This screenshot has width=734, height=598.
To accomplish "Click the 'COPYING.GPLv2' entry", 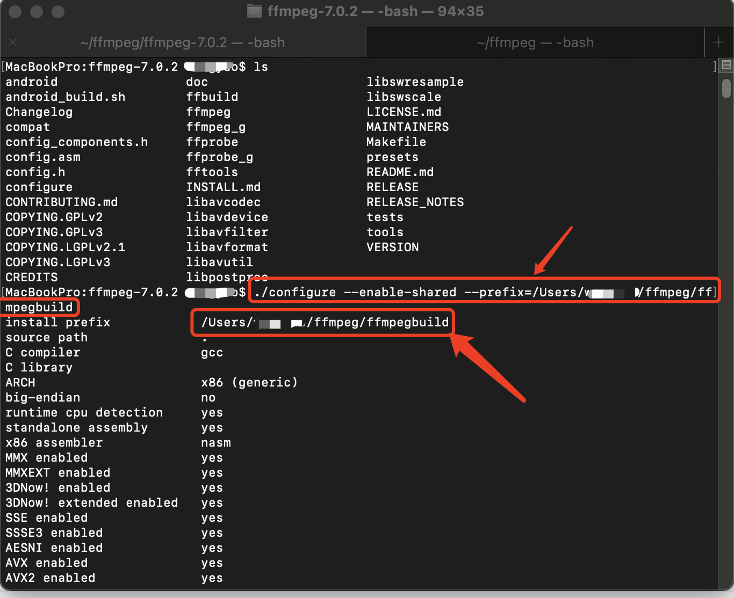I will pos(54,217).
